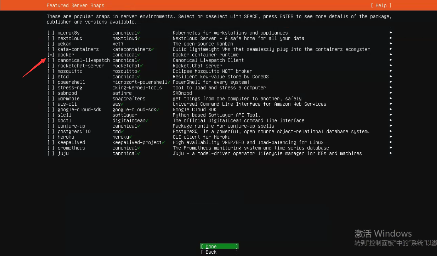Click the google-cloud-sdk package name

coord(79,110)
